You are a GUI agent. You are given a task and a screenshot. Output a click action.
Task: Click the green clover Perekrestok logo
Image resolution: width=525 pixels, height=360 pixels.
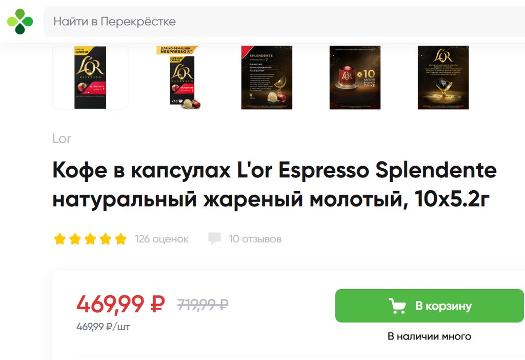[20, 22]
